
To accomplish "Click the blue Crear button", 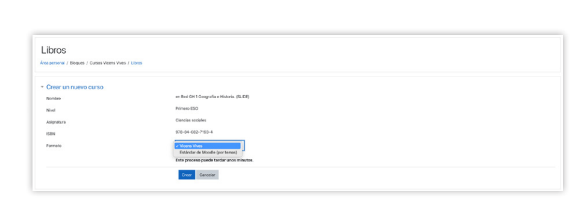I will pyautogui.click(x=187, y=175).
